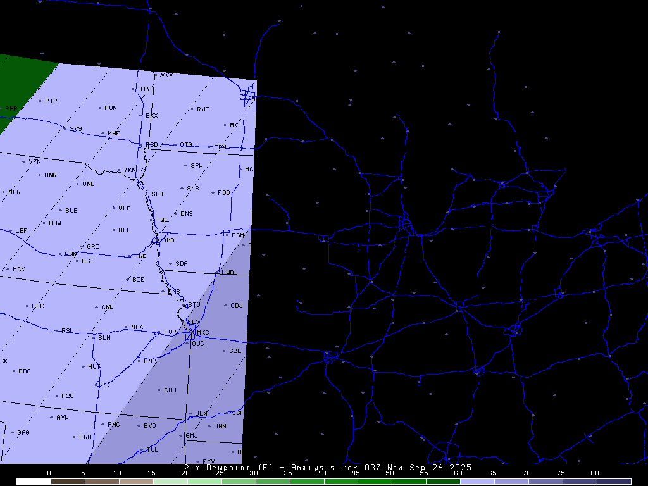Click the RWF station label

point(203,109)
